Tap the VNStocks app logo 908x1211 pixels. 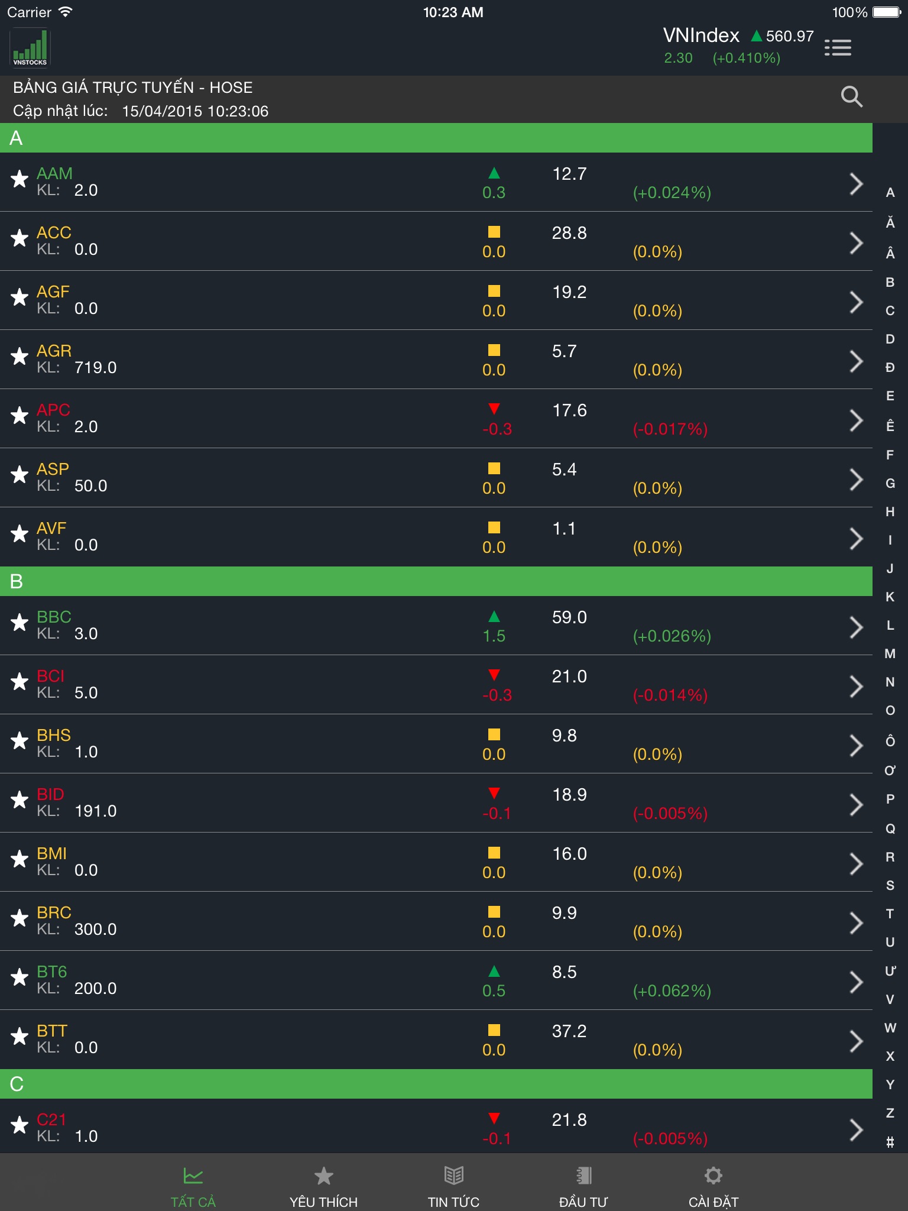click(x=30, y=48)
